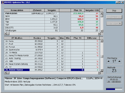Click Plan 16 value 355.468,4
Viewport: 125px width, 93px height.
tap(78, 13)
